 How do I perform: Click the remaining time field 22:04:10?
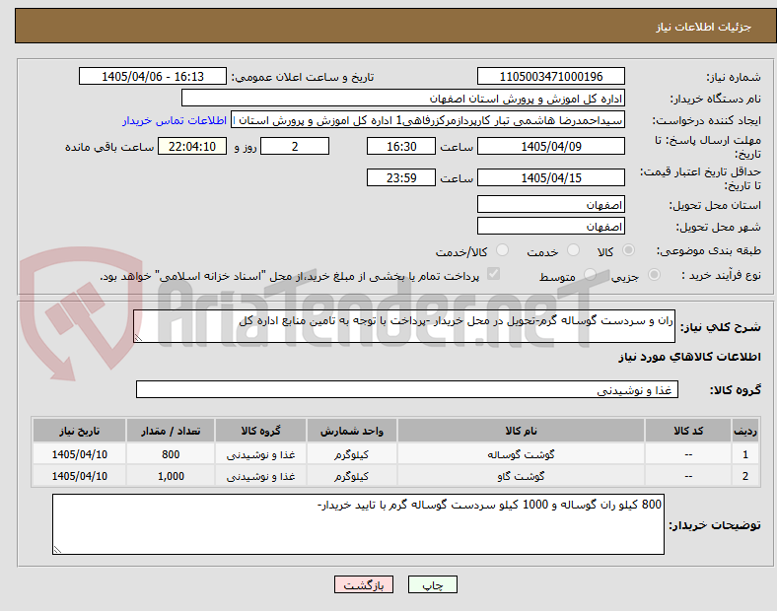[192, 147]
